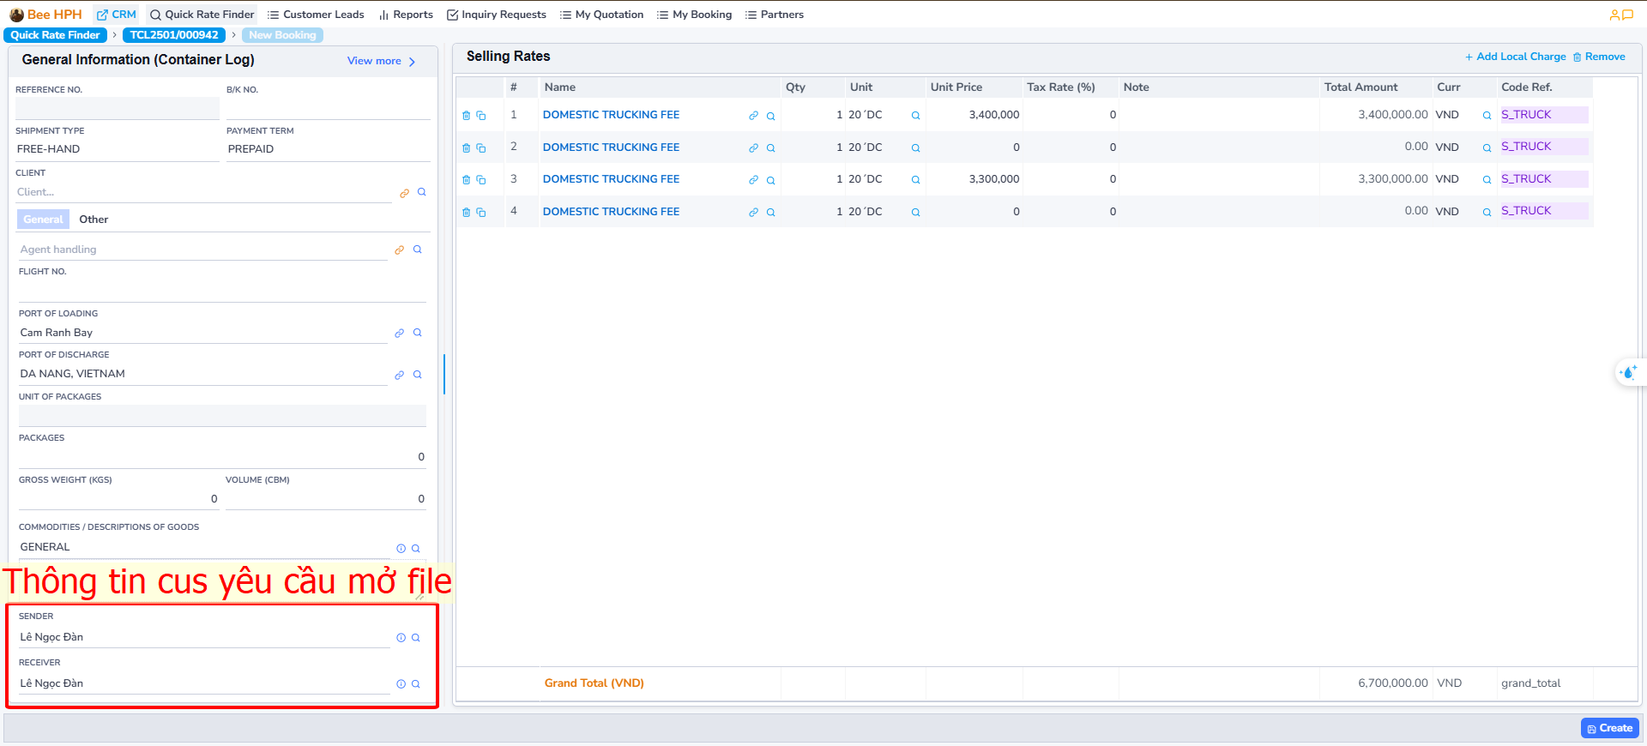Expand View more in General Information

(x=381, y=61)
